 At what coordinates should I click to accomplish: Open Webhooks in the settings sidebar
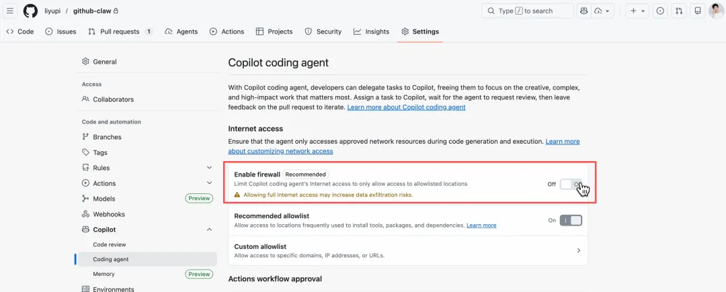(x=109, y=214)
